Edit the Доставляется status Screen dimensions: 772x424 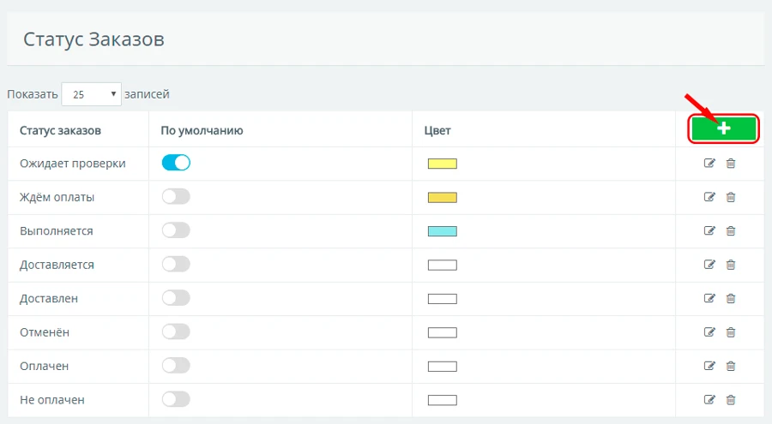click(709, 265)
